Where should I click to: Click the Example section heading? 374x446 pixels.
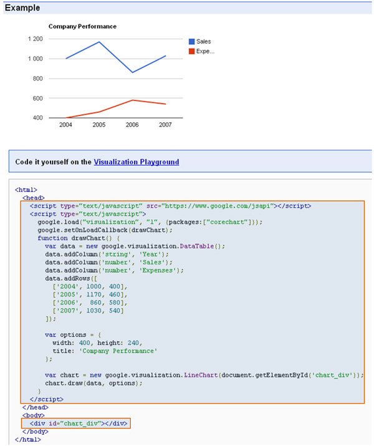(22, 7)
